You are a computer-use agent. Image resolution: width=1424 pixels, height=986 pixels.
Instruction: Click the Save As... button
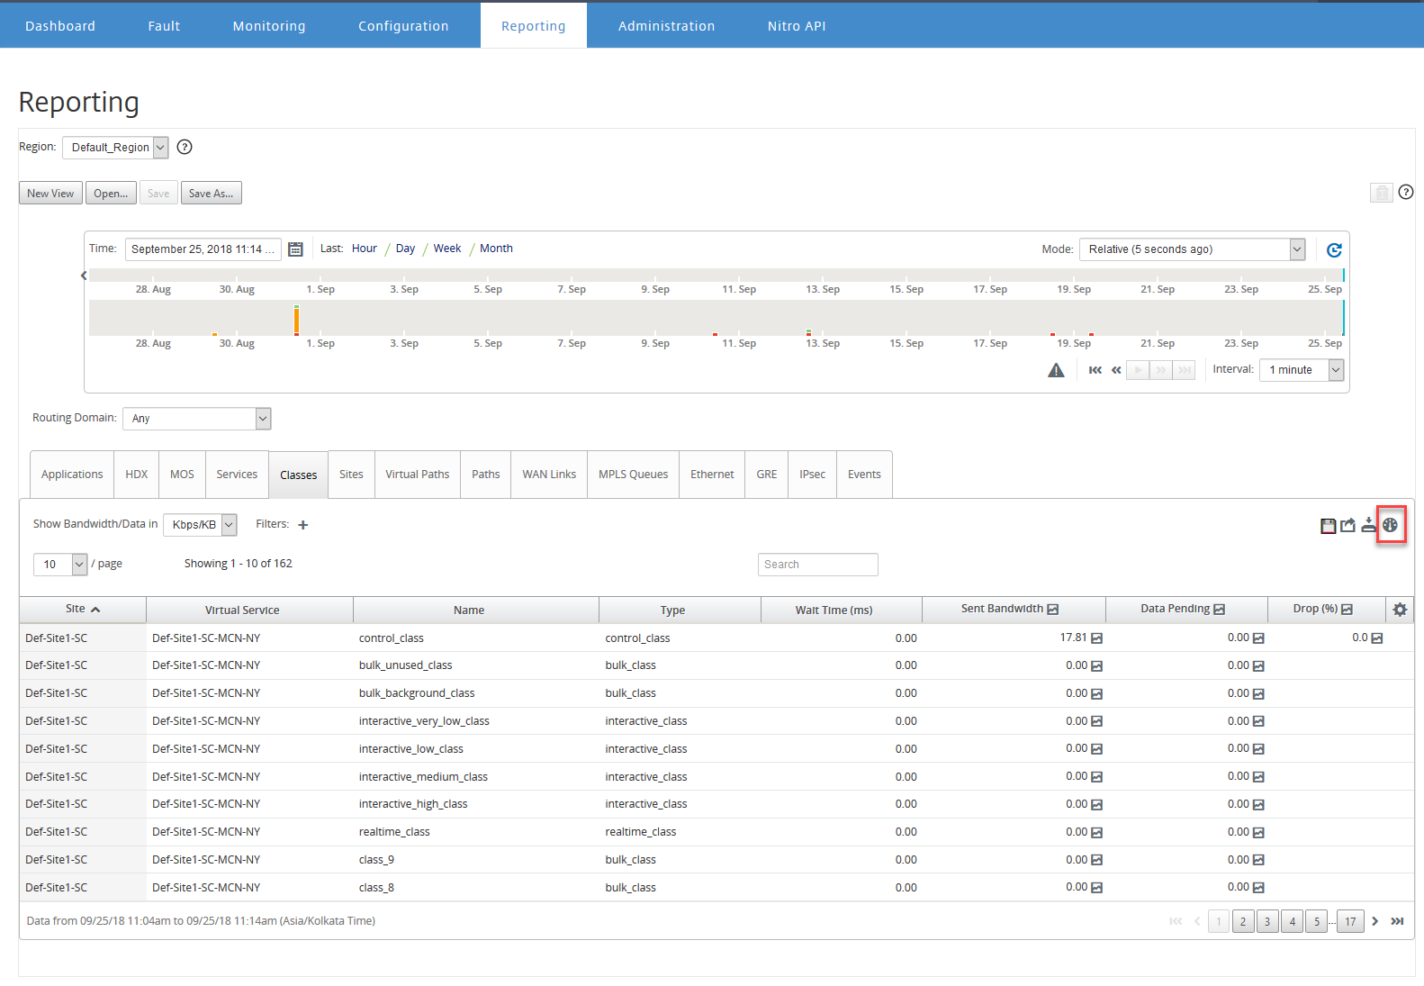212,194
